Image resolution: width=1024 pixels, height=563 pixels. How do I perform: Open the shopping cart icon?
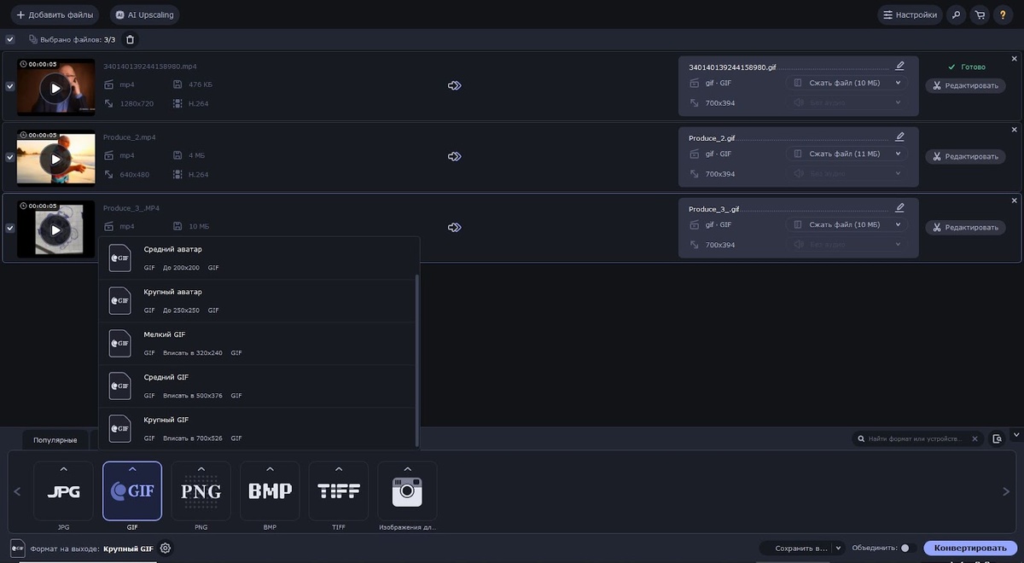point(980,15)
